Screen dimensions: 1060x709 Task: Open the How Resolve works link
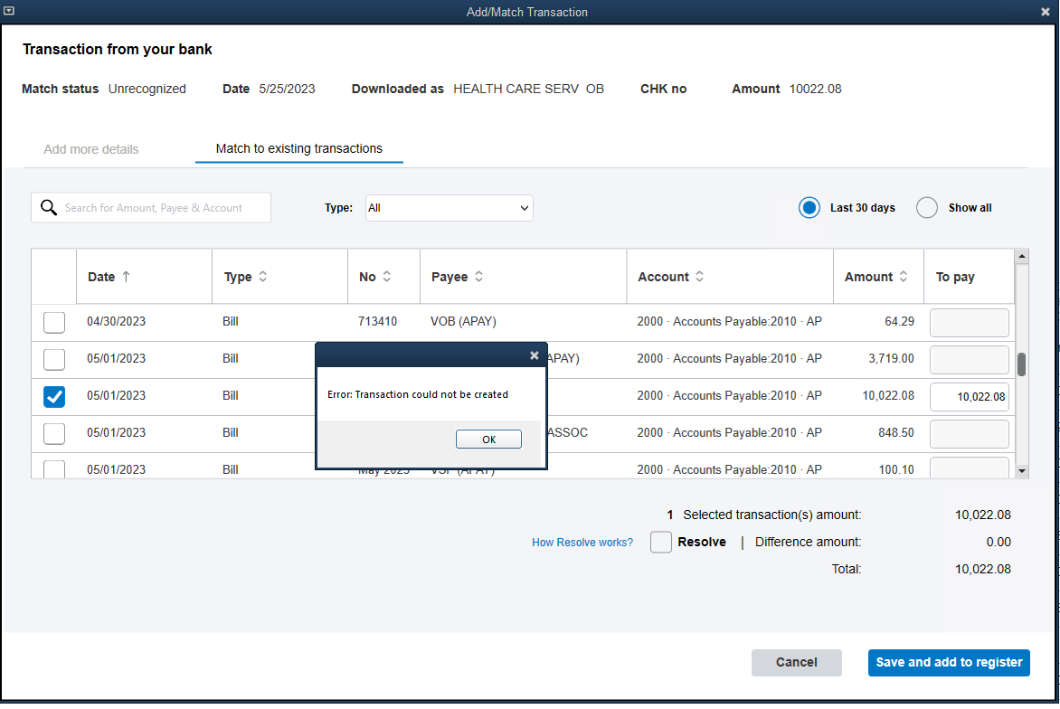582,542
